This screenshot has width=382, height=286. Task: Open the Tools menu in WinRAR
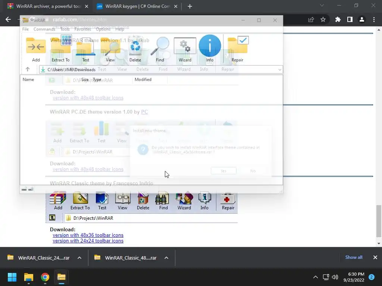tap(65, 29)
